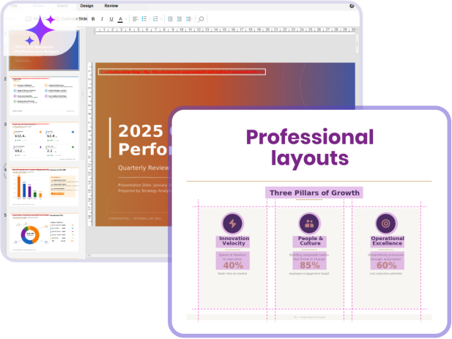Click the editor vertical scrollbar up arrow
This screenshot has width=452, height=339.
pos(357,29)
